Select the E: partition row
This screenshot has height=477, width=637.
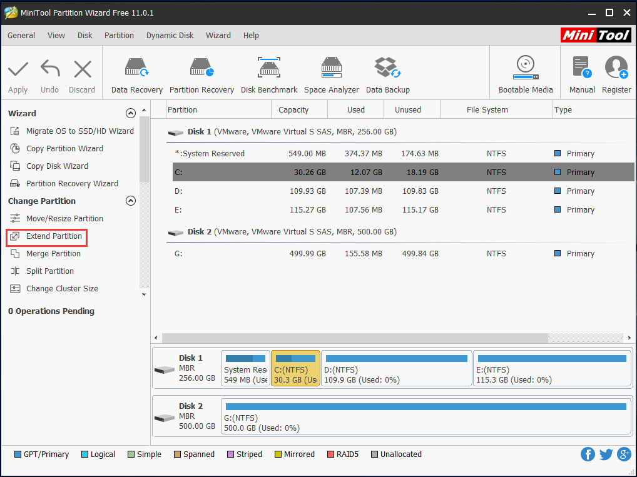pyautogui.click(x=404, y=210)
